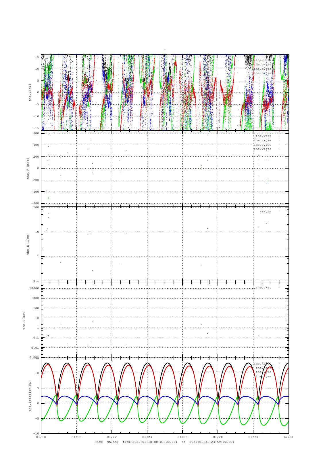
Task: Select the 01/30 date tick label
Action: click(x=253, y=437)
